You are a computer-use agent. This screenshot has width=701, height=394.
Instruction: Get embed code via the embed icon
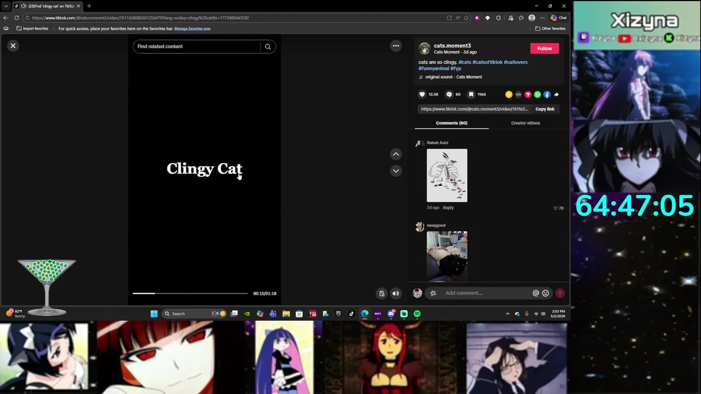click(518, 95)
